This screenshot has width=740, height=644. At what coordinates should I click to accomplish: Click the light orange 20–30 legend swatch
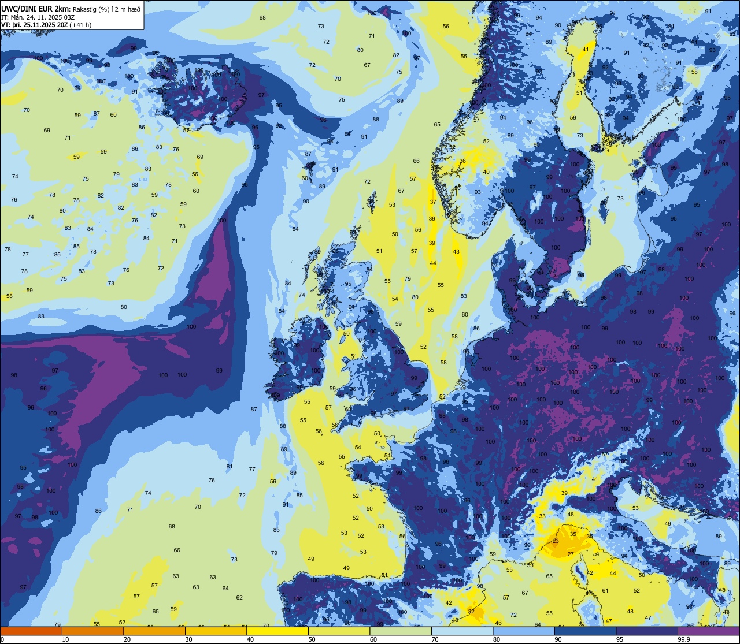pos(154,631)
